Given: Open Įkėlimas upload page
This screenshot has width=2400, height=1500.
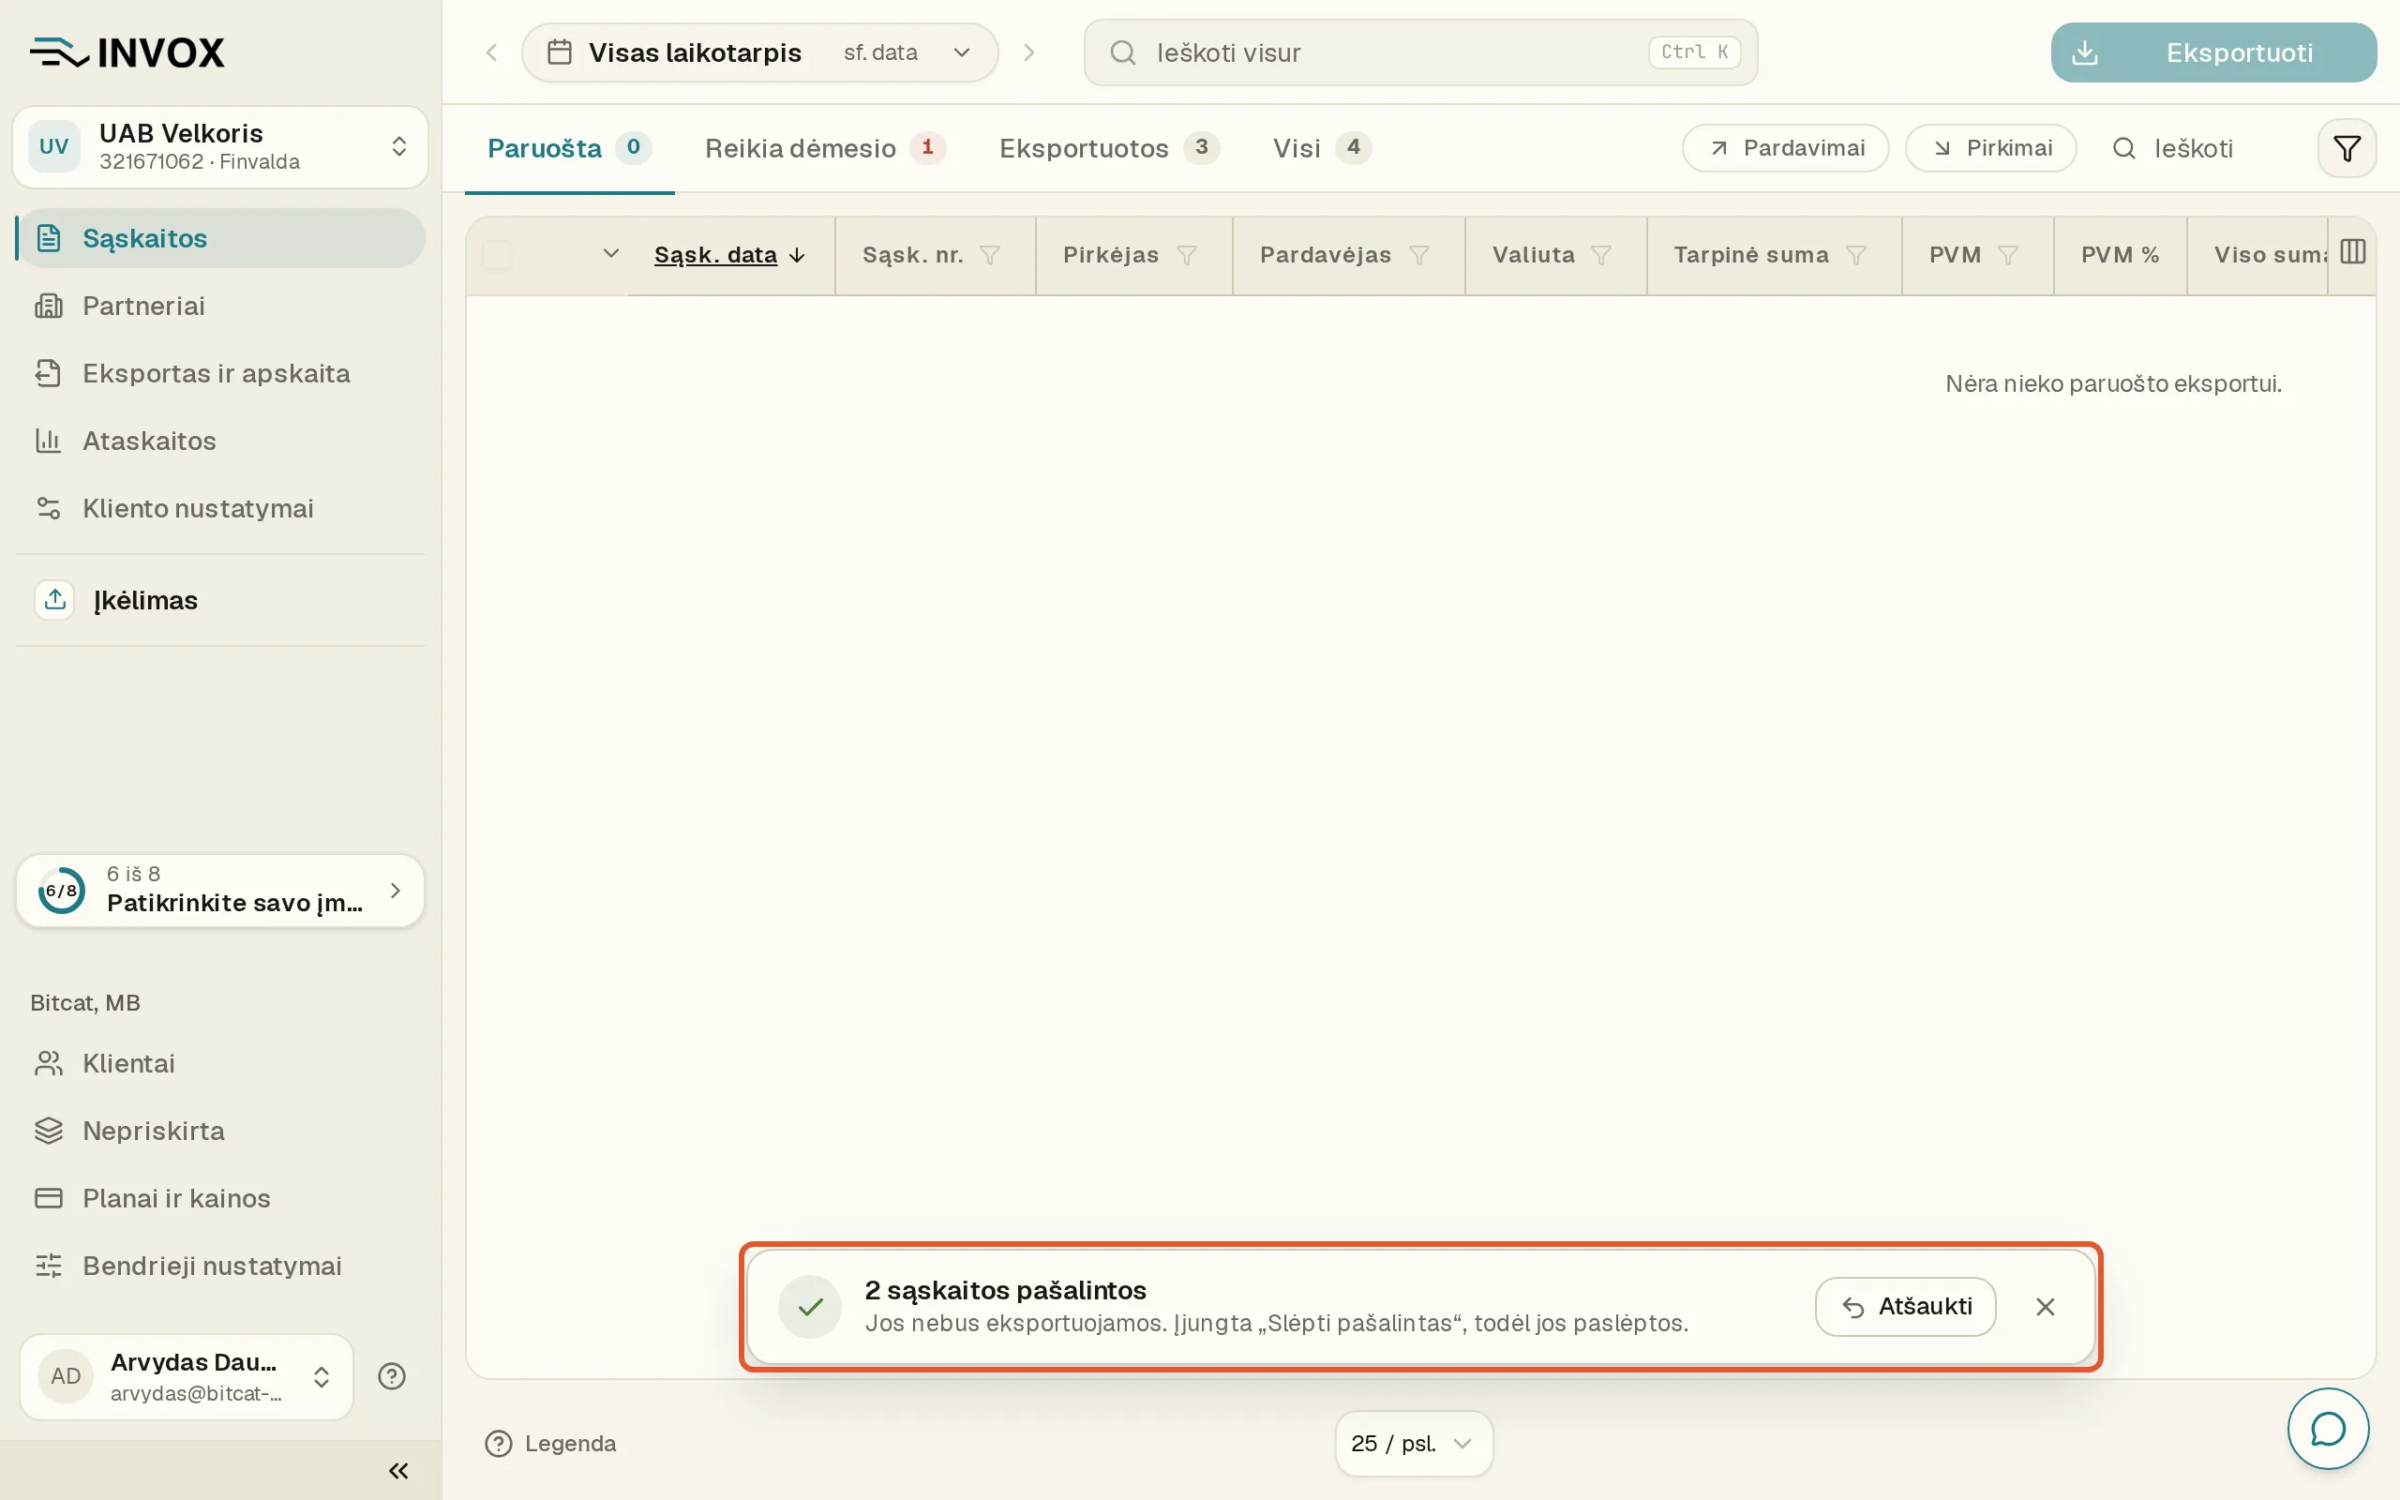Looking at the screenshot, I should click(220, 600).
